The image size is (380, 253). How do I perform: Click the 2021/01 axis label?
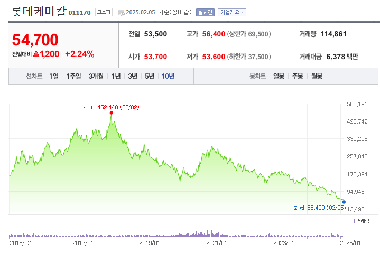point(216,243)
